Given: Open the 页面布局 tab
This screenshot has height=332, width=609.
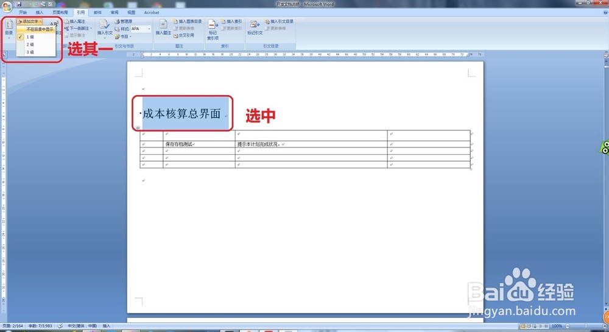Looking at the screenshot, I should pos(60,12).
